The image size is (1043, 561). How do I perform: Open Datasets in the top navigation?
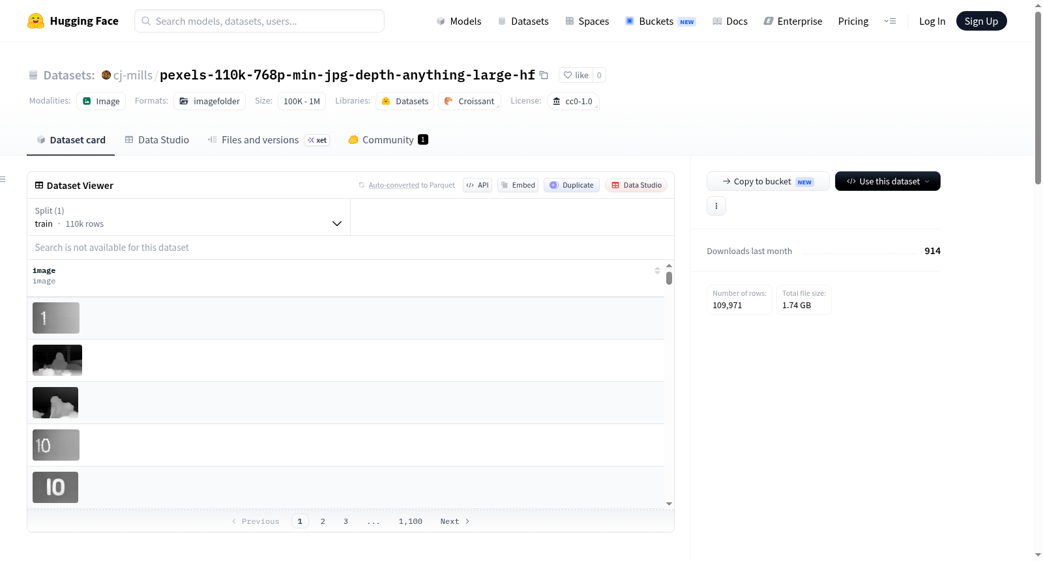pyautogui.click(x=523, y=21)
